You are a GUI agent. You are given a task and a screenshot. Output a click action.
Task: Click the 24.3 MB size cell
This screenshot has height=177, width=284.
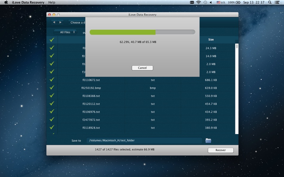211,48
